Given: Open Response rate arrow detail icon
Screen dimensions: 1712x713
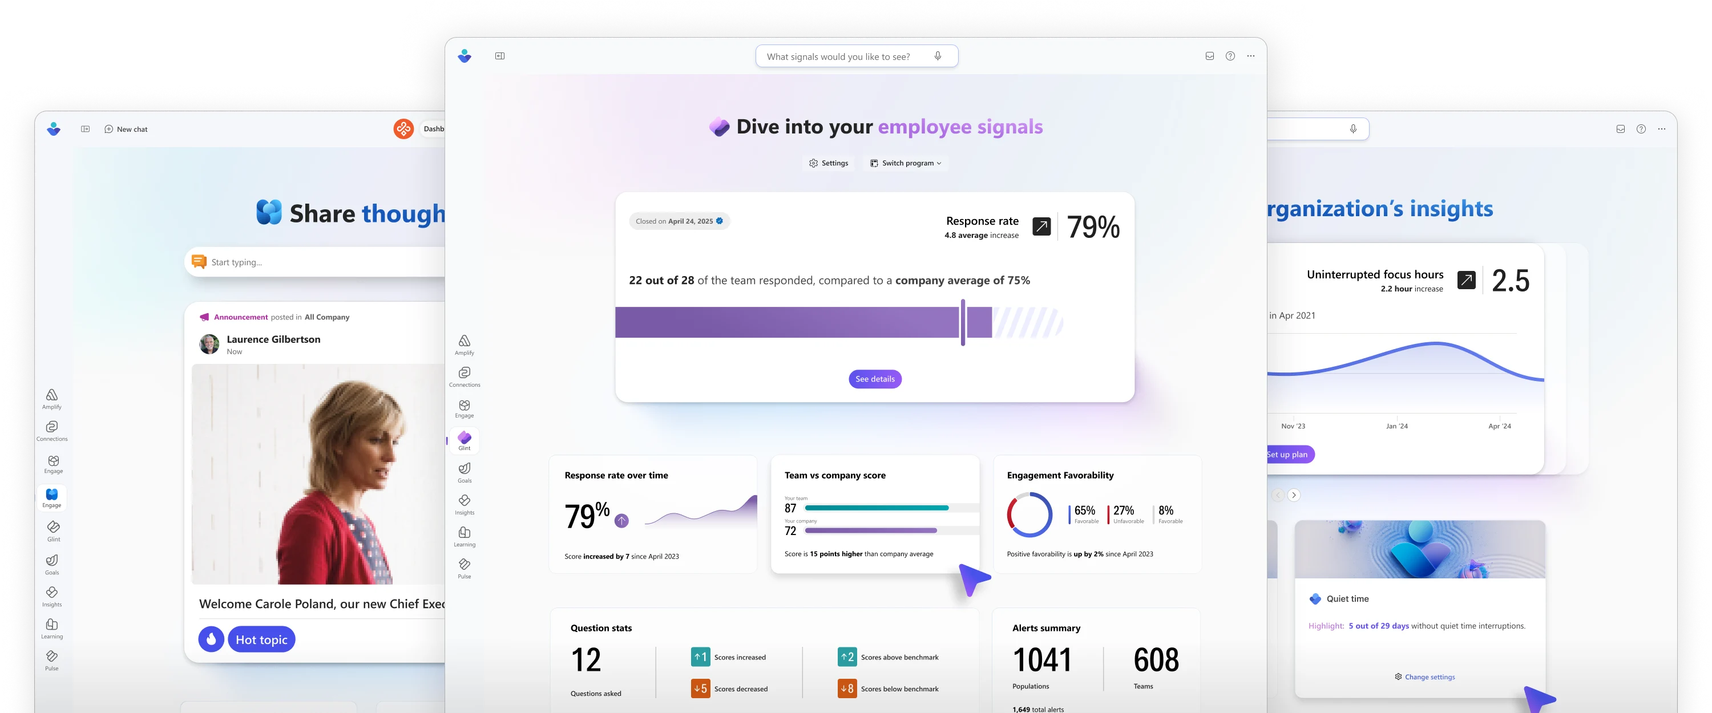Looking at the screenshot, I should point(1041,226).
